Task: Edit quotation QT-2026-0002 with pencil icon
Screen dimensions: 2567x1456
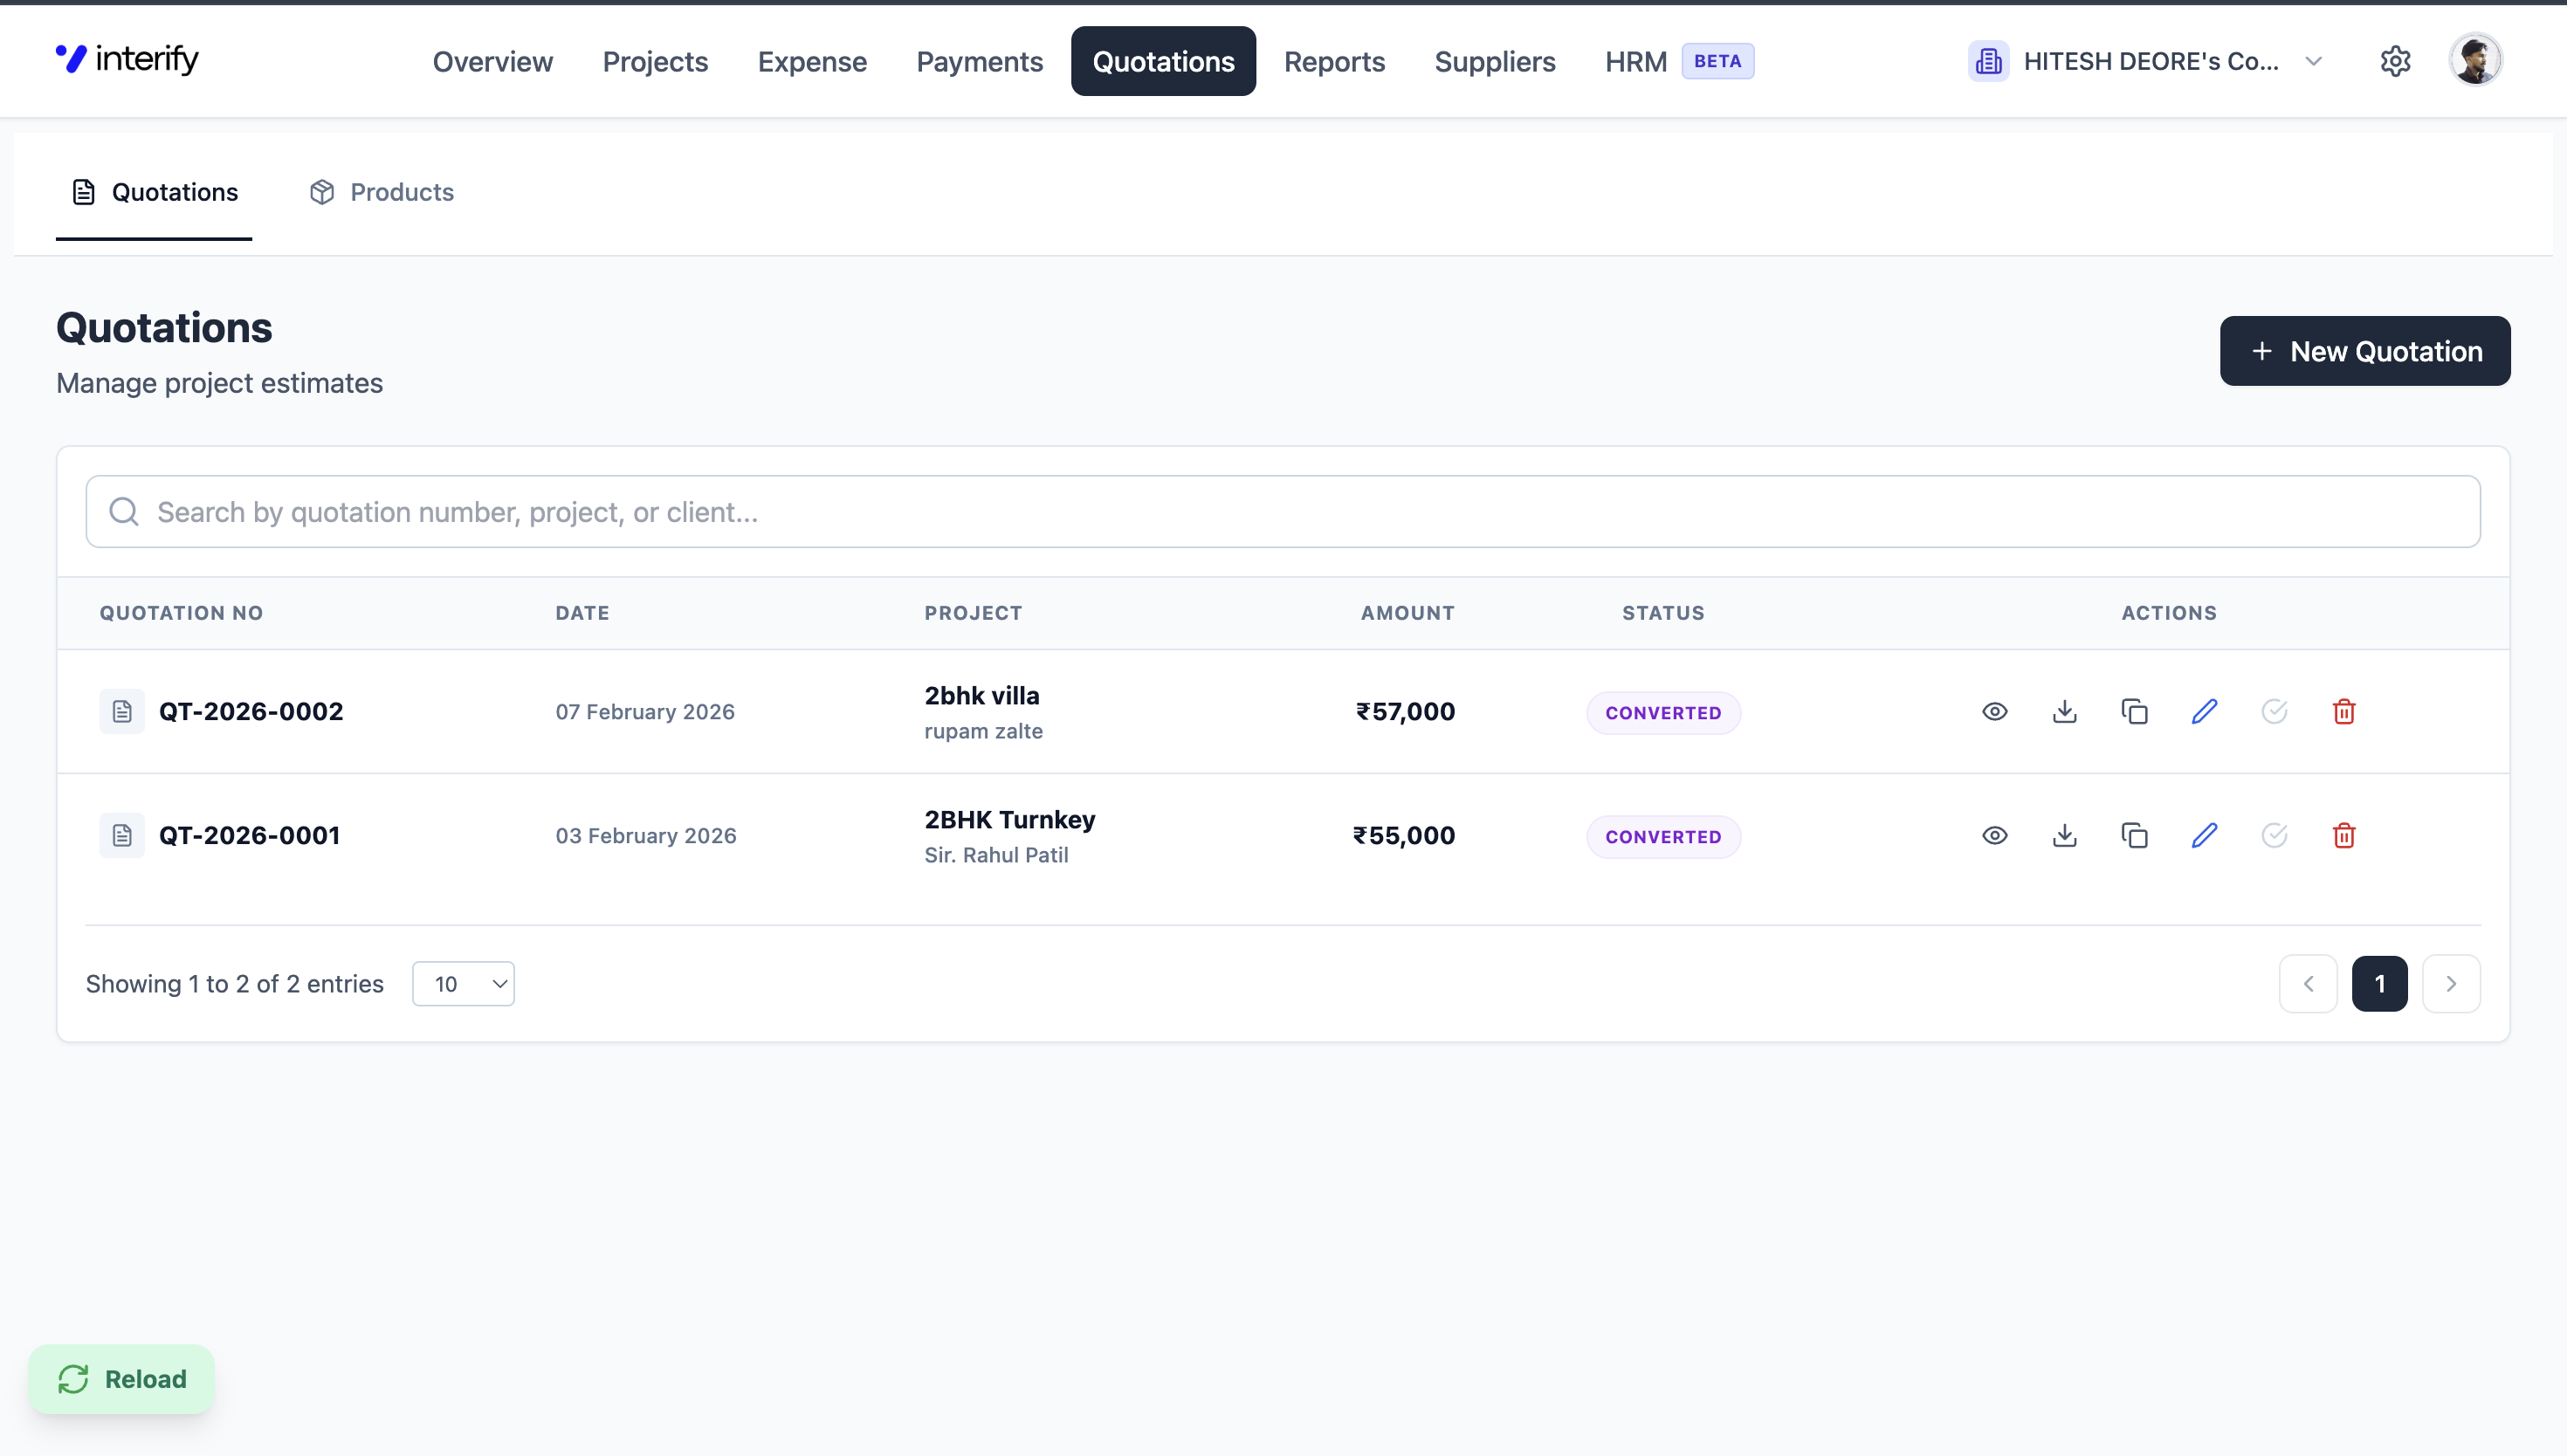Action: 2204,711
